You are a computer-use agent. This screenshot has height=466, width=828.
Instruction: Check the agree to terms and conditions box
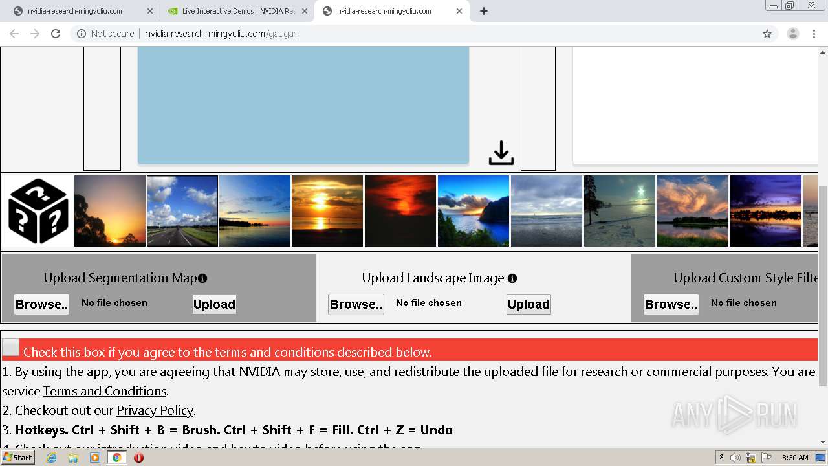point(10,348)
